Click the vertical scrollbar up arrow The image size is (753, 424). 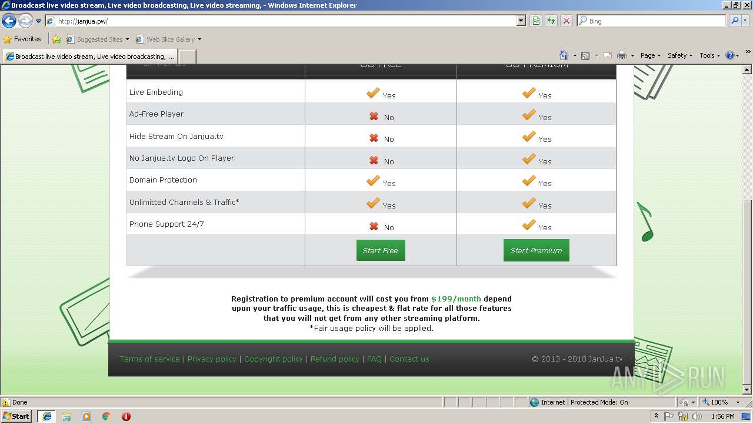[x=748, y=69]
